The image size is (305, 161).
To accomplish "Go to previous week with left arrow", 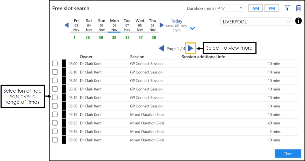I will pyautogui.click(x=67, y=25).
